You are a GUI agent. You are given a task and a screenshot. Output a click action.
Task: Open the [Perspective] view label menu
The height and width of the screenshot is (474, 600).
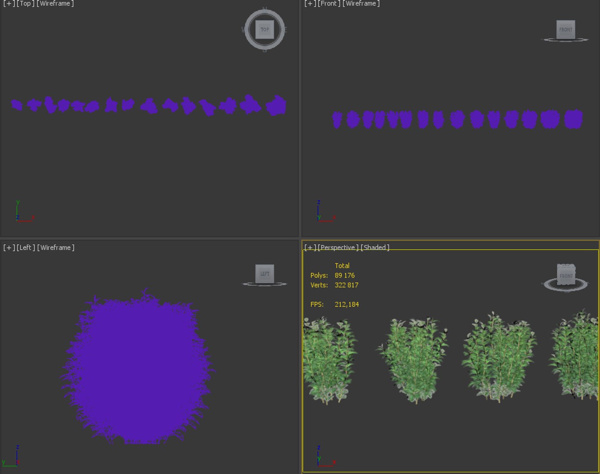coord(338,248)
